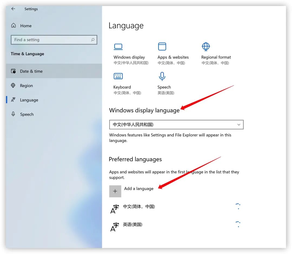Switch to the Date & time page
This screenshot has width=292, height=254.
pos(31,71)
